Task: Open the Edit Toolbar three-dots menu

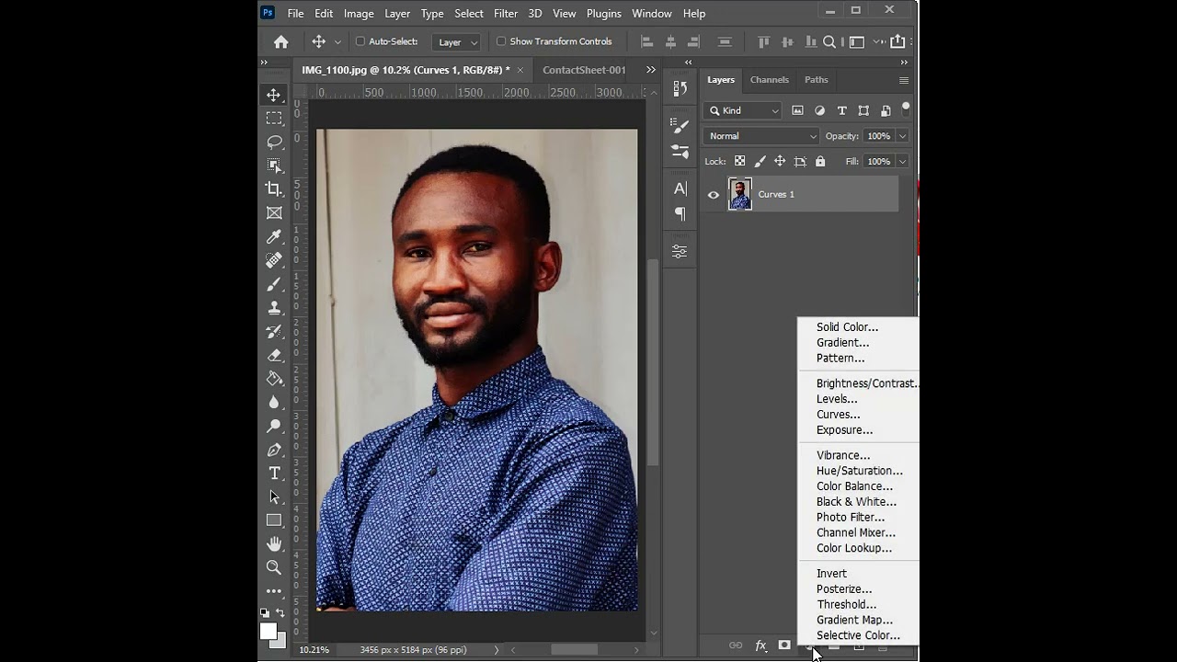Action: pyautogui.click(x=274, y=591)
